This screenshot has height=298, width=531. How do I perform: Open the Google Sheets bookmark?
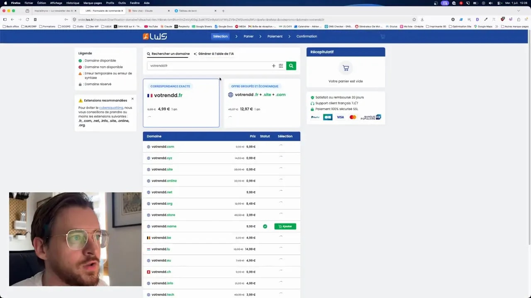pyautogui.click(x=202, y=26)
